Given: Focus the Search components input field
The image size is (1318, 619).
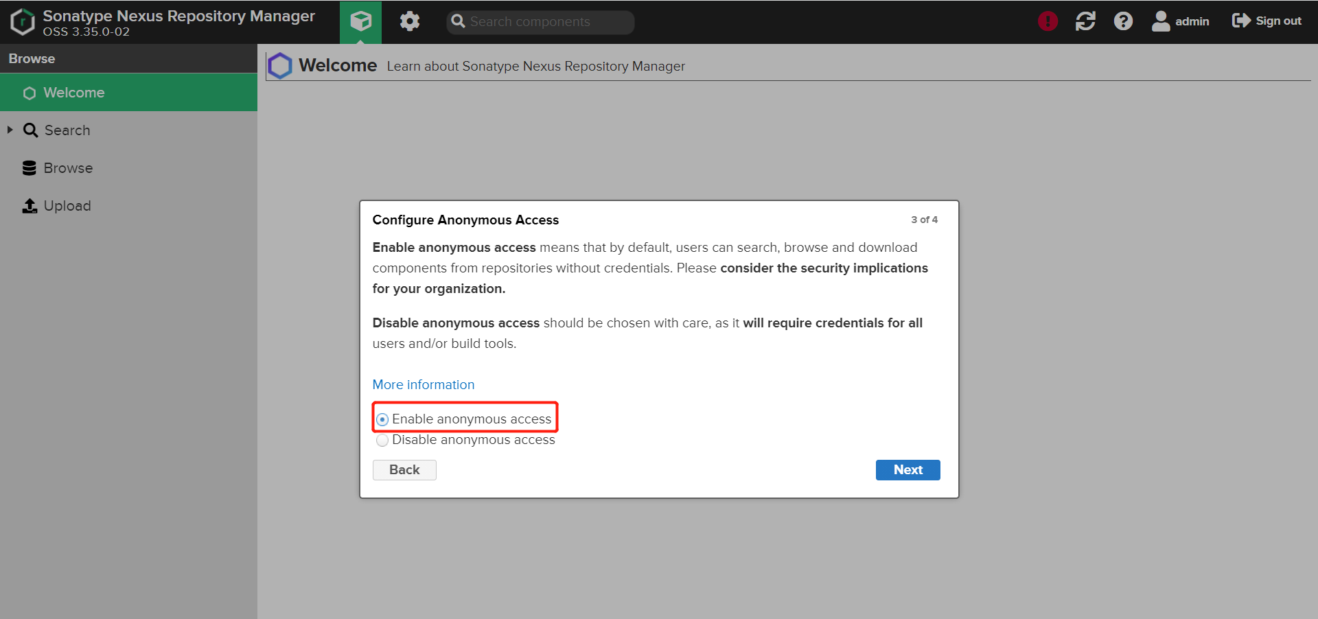Looking at the screenshot, I should [x=541, y=22].
